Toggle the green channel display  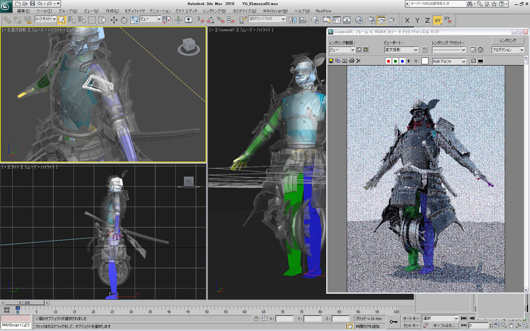(x=395, y=61)
